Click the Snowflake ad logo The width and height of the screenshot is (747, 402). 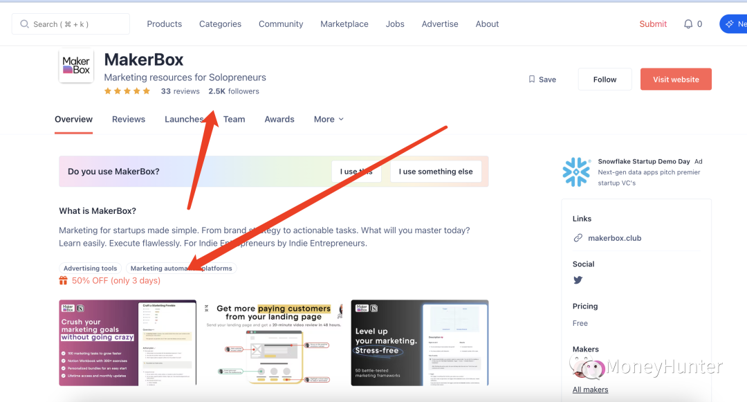[576, 172]
